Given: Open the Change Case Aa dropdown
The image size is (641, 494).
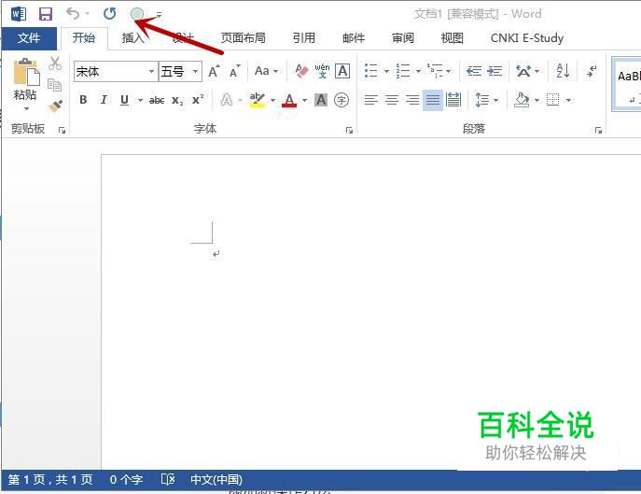Looking at the screenshot, I should point(266,71).
